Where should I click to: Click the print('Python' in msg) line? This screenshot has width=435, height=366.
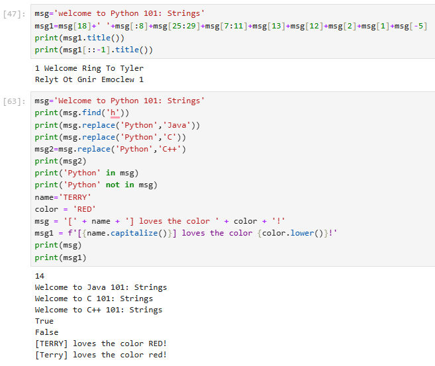(87, 173)
